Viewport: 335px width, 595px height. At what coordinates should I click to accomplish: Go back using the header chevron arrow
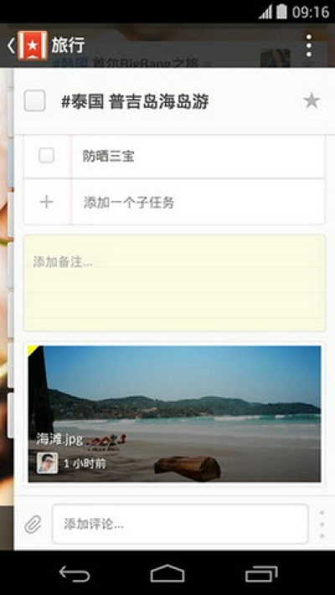click(x=11, y=45)
